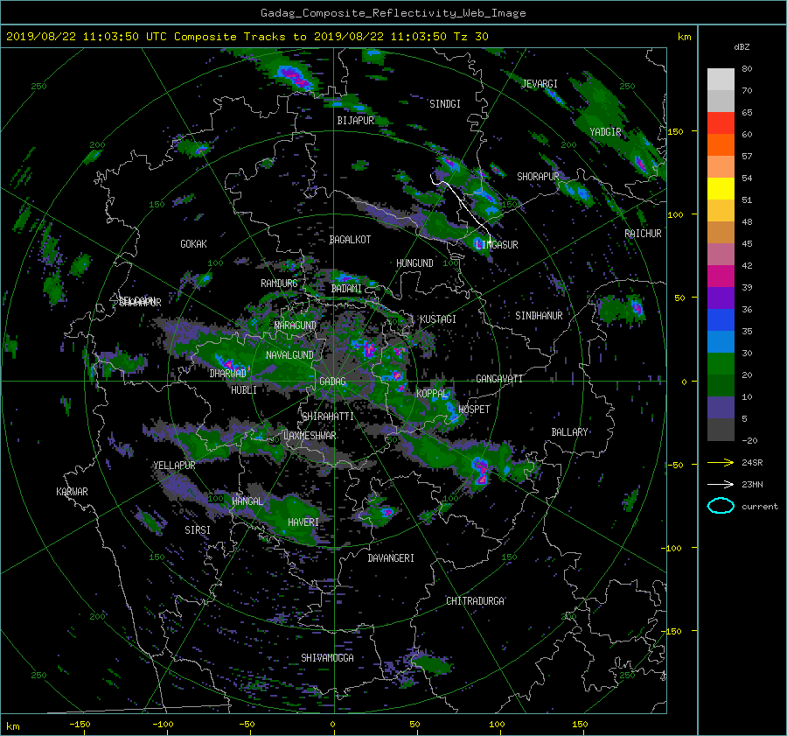Click the GADAG radar center label
Screen dimensions: 787x736
pyautogui.click(x=333, y=382)
